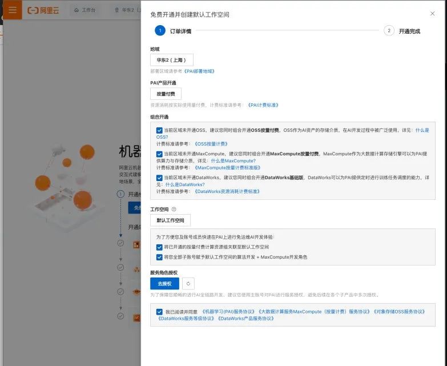Open DataWorks产品服务协议 link
Image resolution: width=447 pixels, height=366 pixels.
coord(245,319)
